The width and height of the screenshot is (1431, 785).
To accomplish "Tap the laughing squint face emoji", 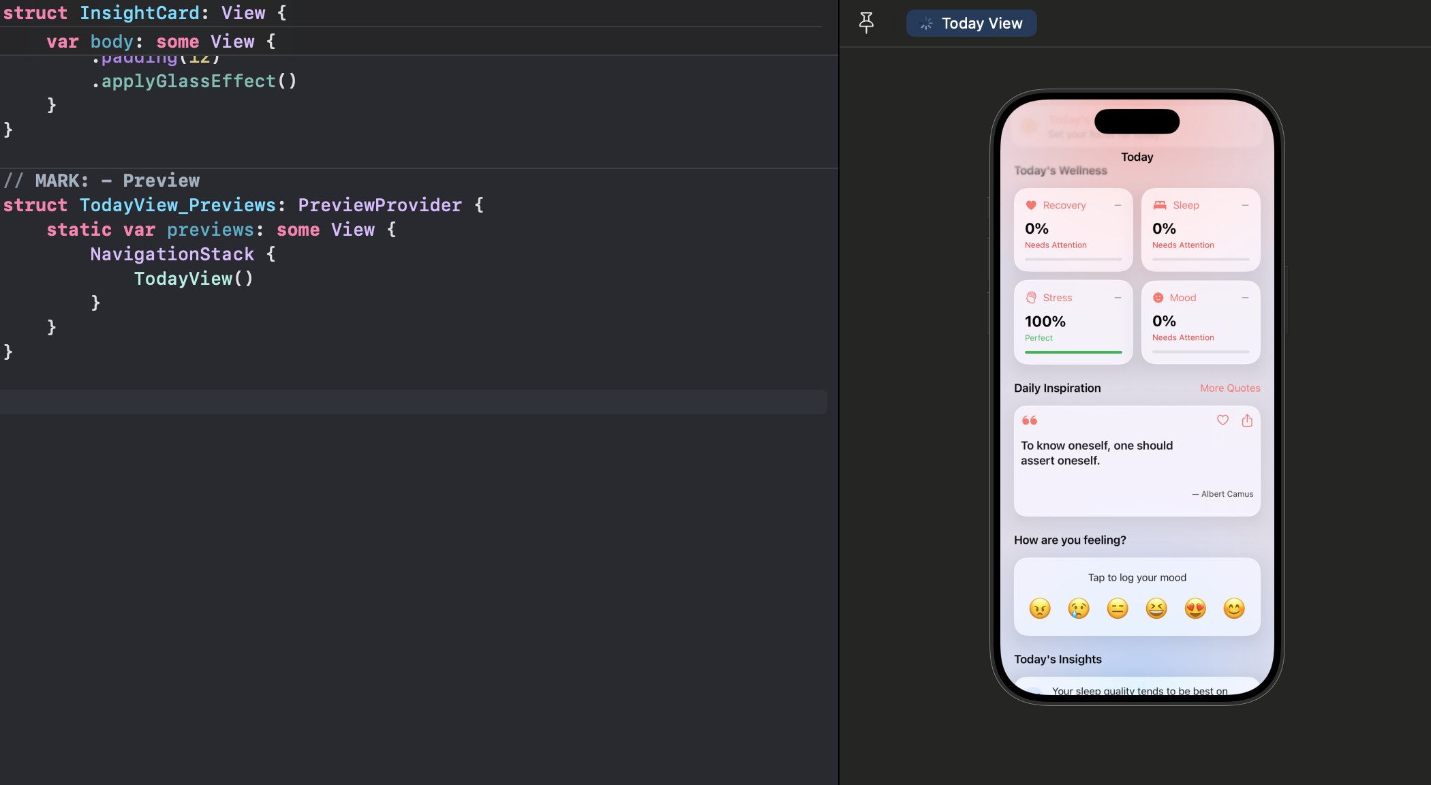I will [1156, 608].
